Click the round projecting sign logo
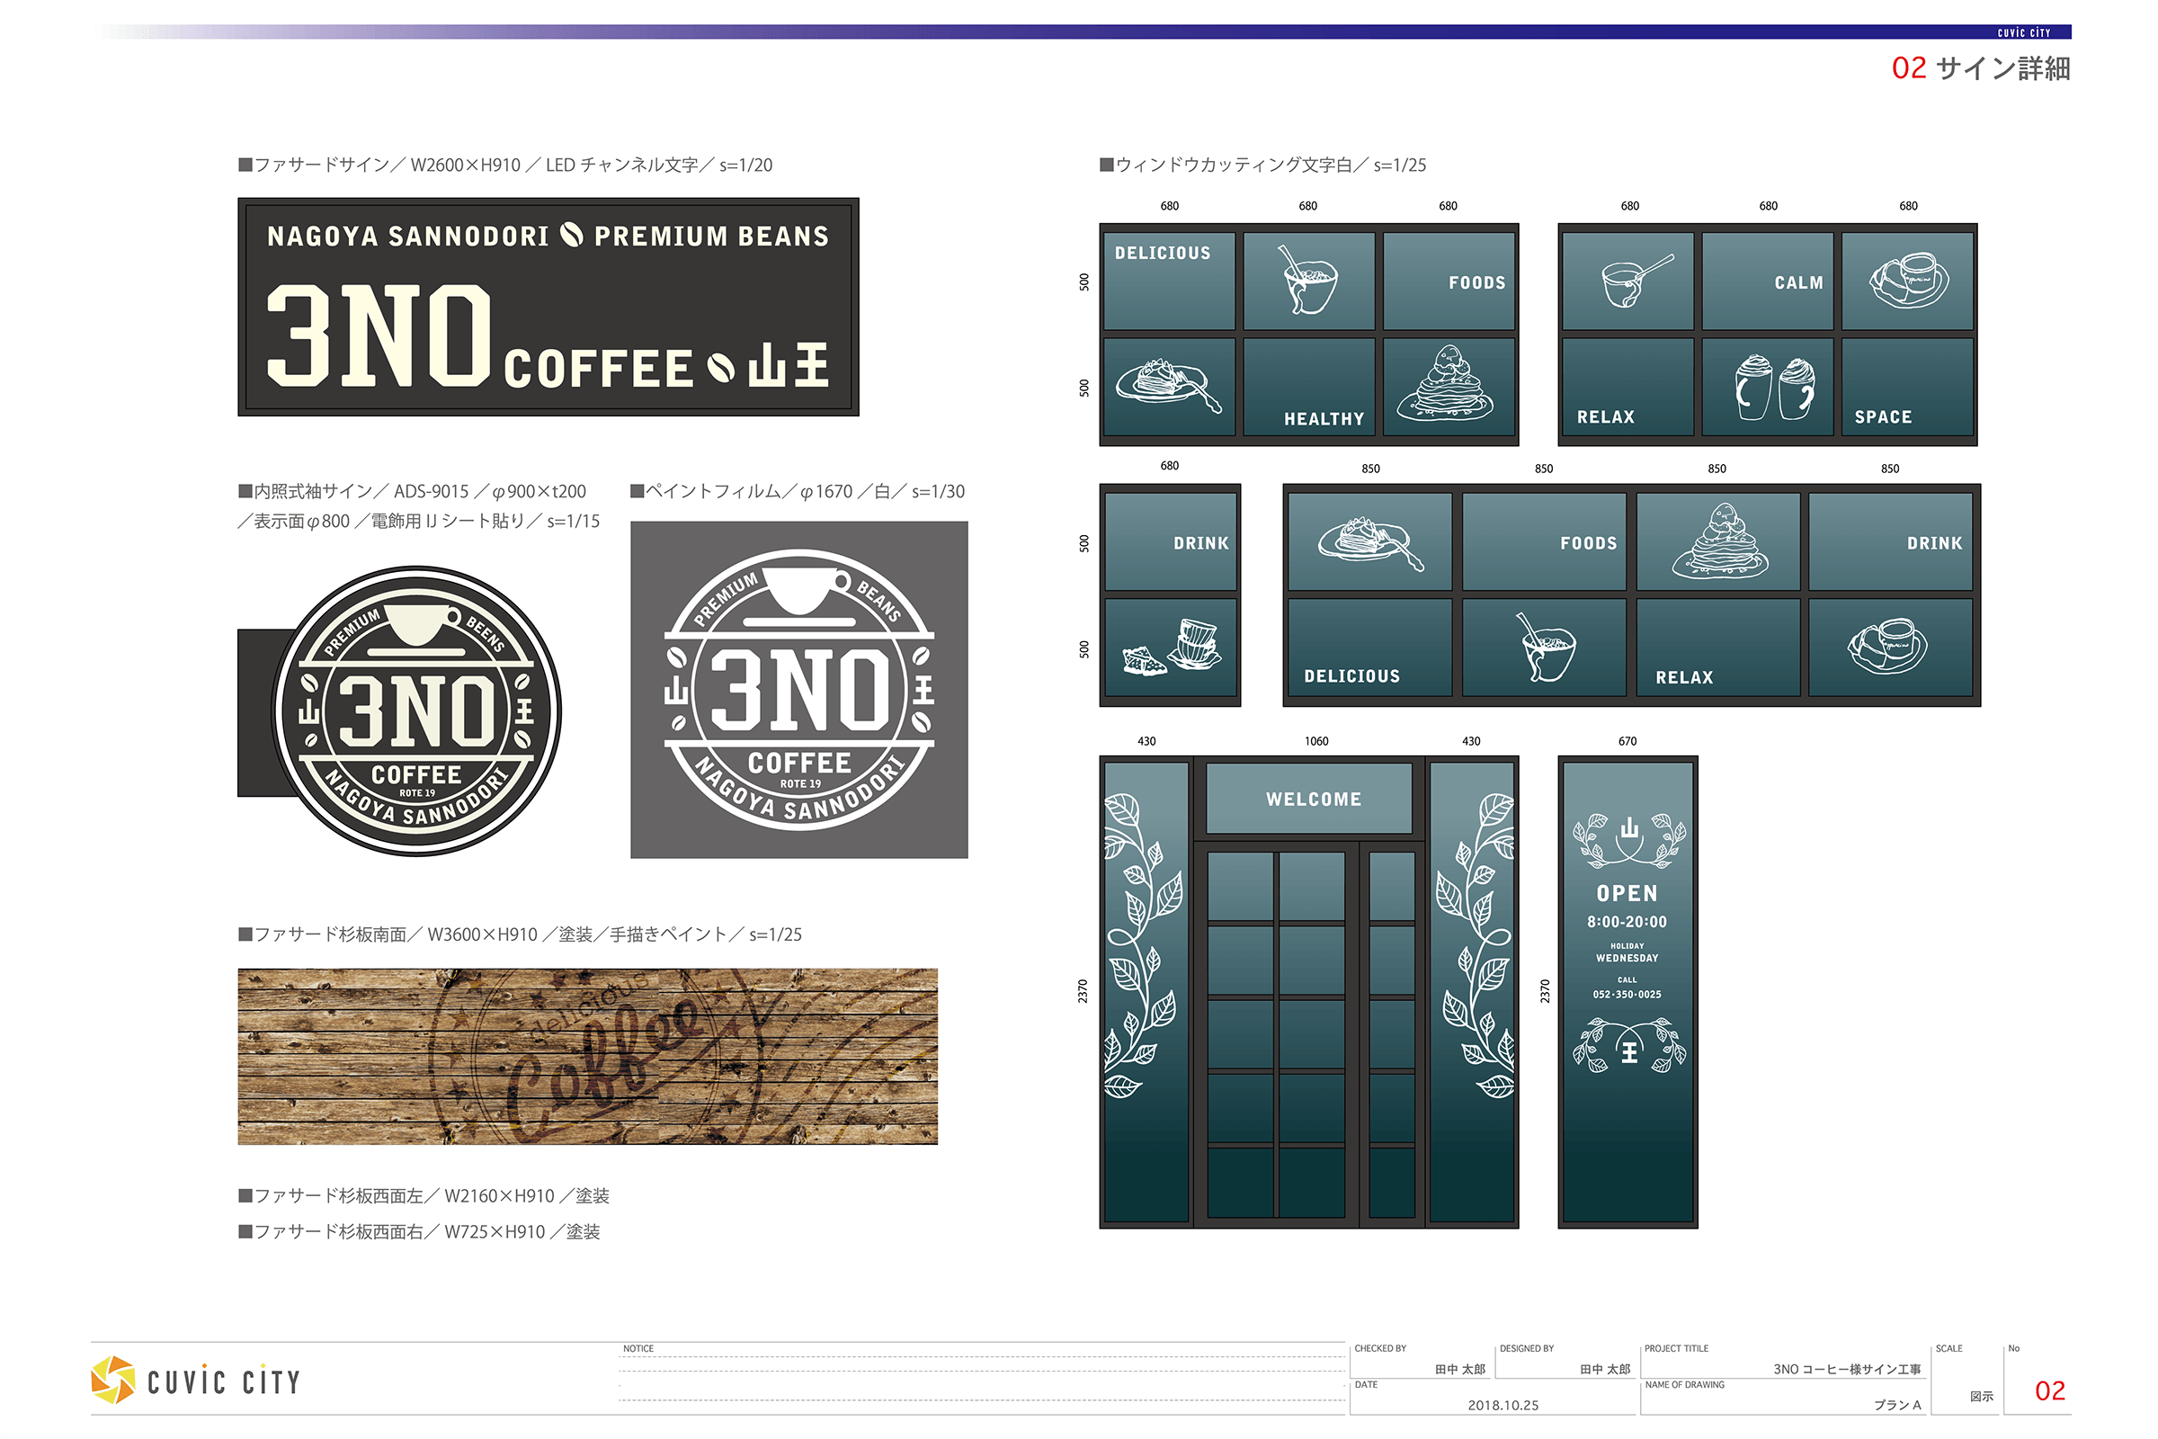Screen dimensions: 2158x1439 click(417, 711)
